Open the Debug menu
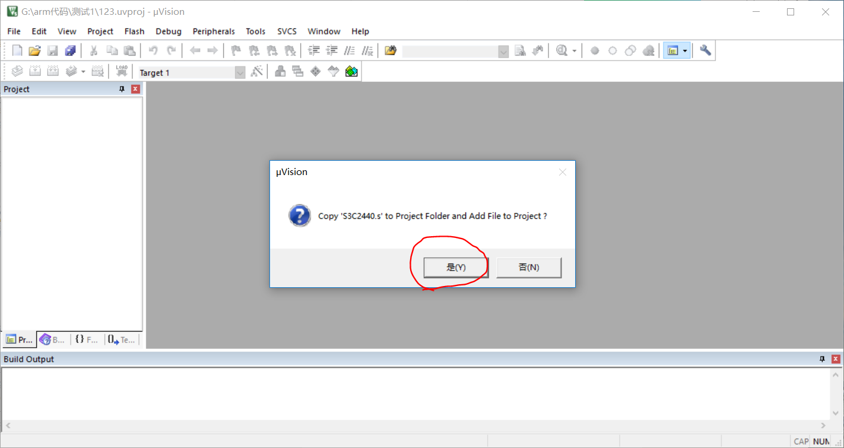Viewport: 844px width, 448px height. coord(169,31)
